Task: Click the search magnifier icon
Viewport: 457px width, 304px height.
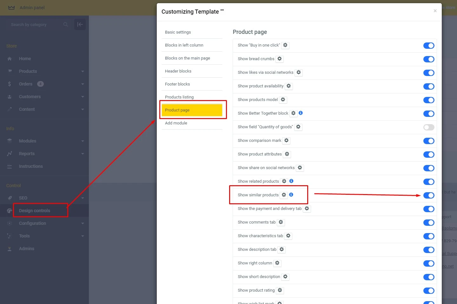Action: pyautogui.click(x=65, y=24)
